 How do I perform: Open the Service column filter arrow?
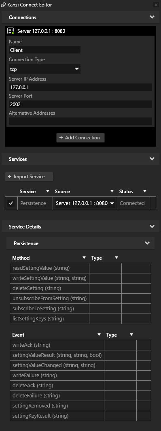click(x=48, y=191)
